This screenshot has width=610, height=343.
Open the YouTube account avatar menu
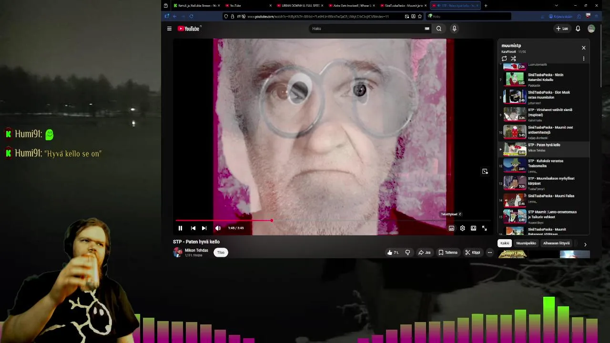[x=591, y=29]
